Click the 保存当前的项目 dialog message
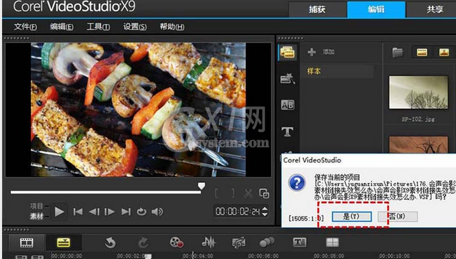 337,177
